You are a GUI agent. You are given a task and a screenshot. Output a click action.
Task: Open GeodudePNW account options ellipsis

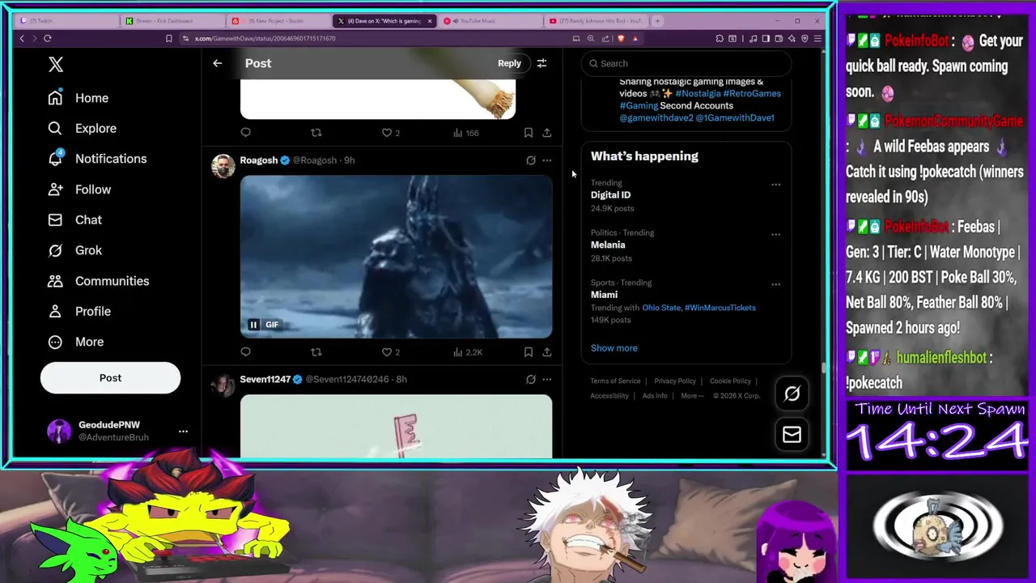pyautogui.click(x=183, y=432)
